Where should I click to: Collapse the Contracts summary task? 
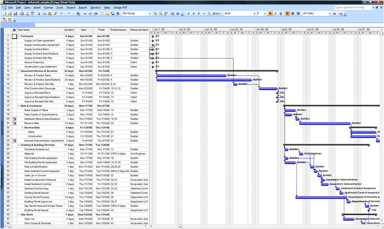[19, 36]
